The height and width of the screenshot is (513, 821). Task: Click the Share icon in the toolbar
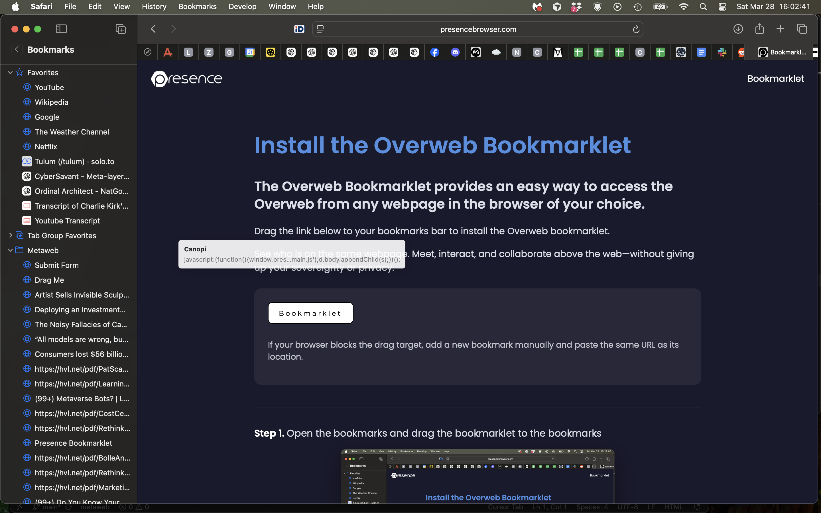759,29
